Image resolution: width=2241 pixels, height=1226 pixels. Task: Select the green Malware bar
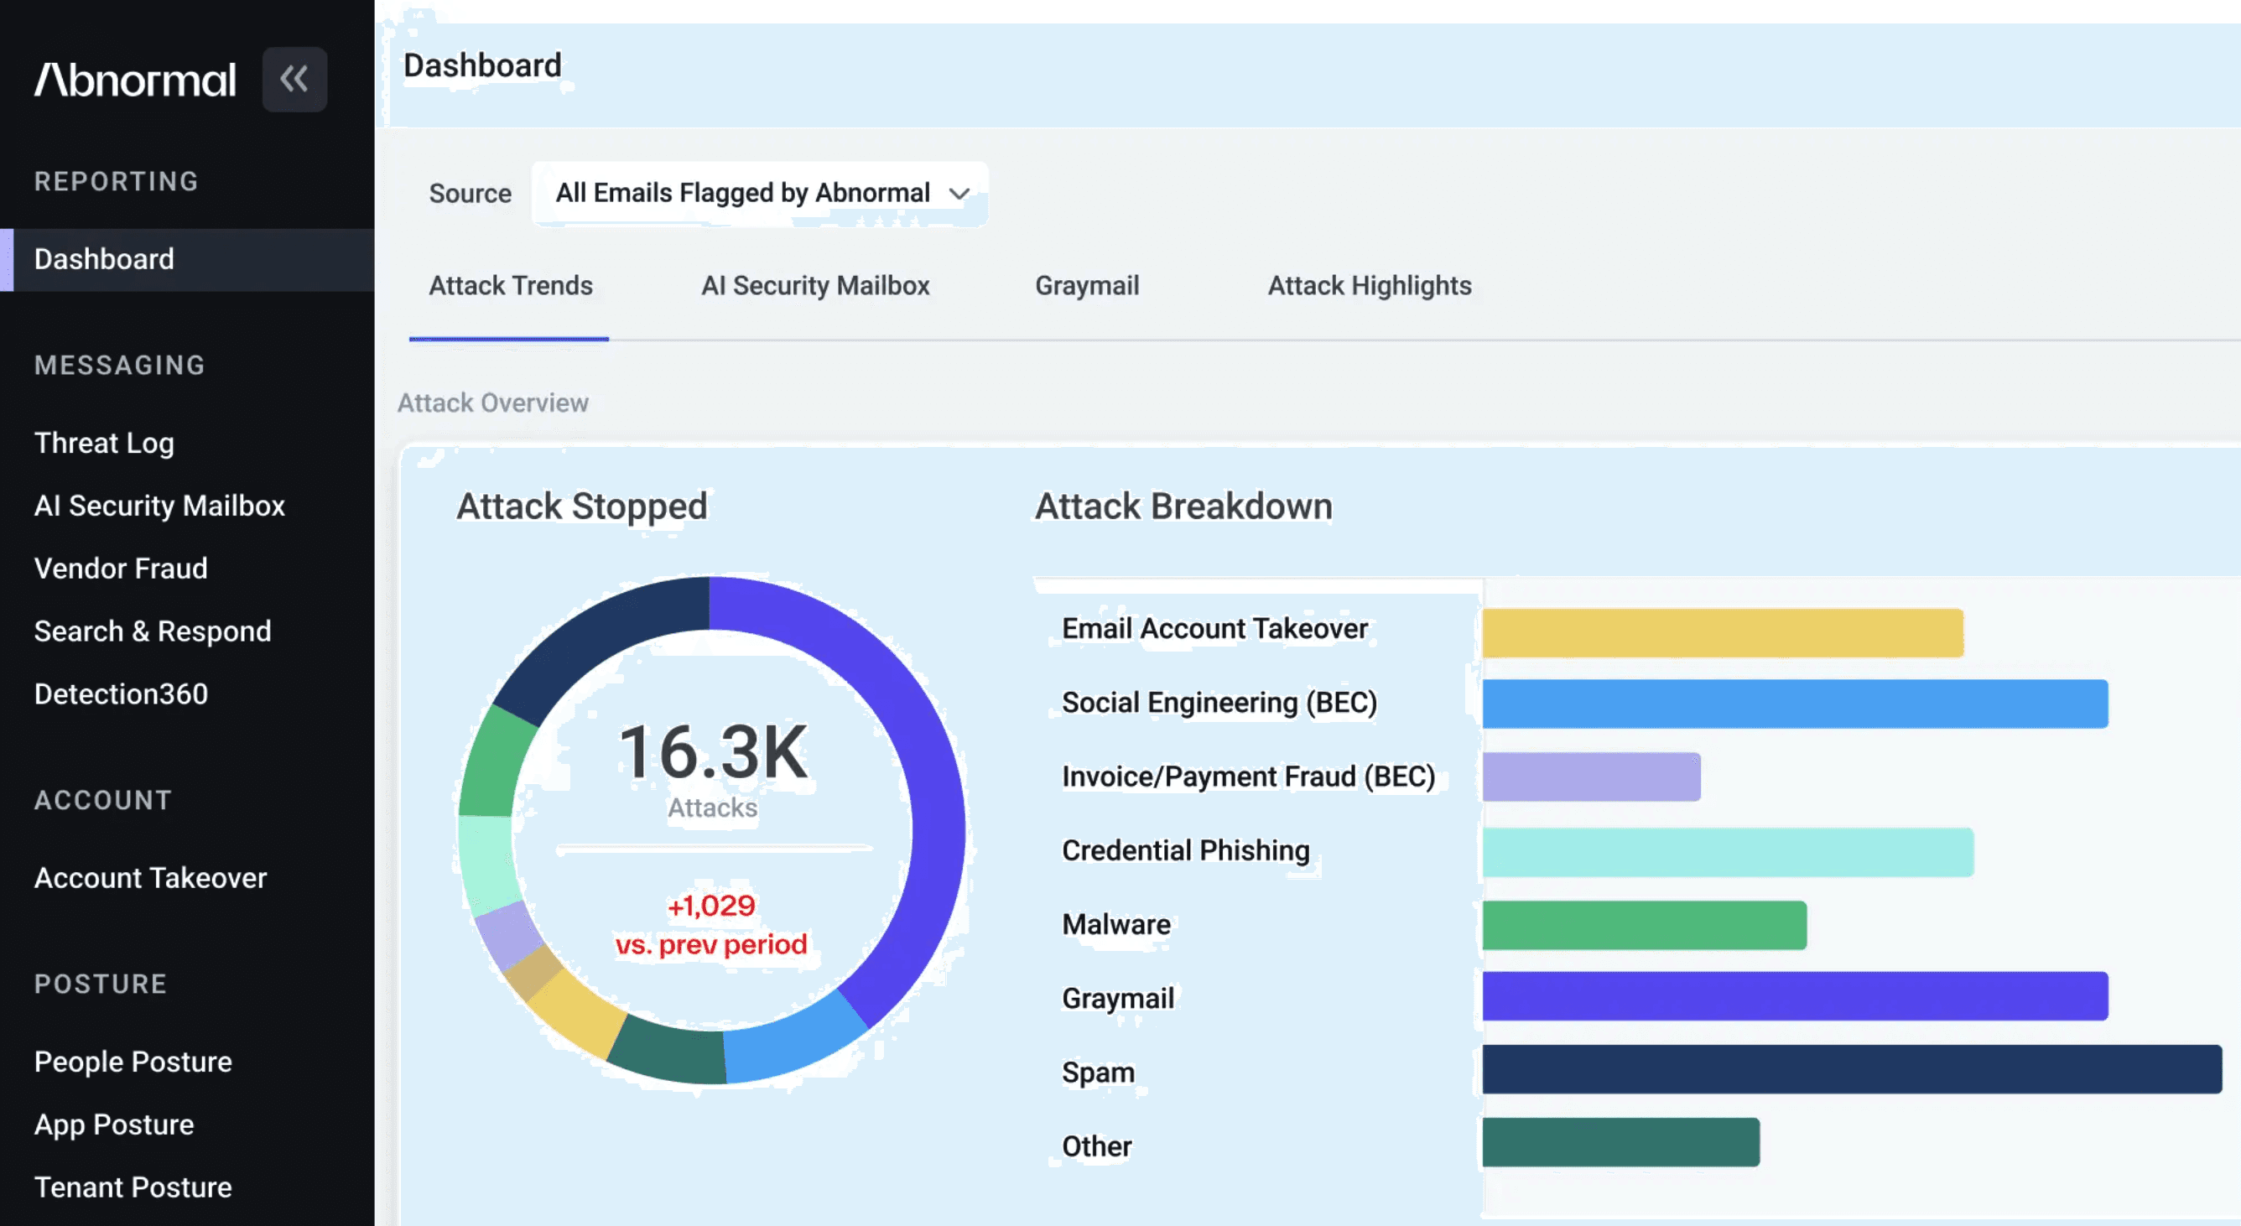click(x=1644, y=925)
